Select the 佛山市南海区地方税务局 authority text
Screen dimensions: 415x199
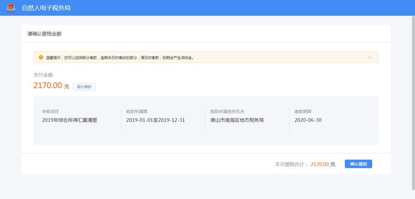click(237, 120)
